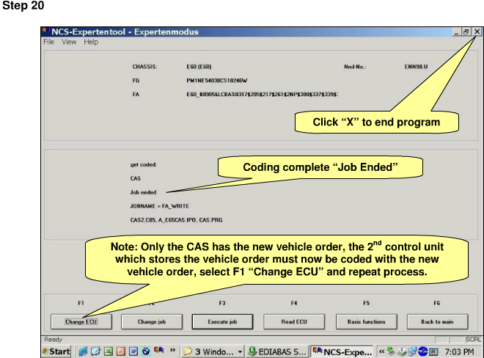Screen dimensions: 484x358
Task: Switch to NCS-Expertentool taskbar button
Action: point(342,351)
